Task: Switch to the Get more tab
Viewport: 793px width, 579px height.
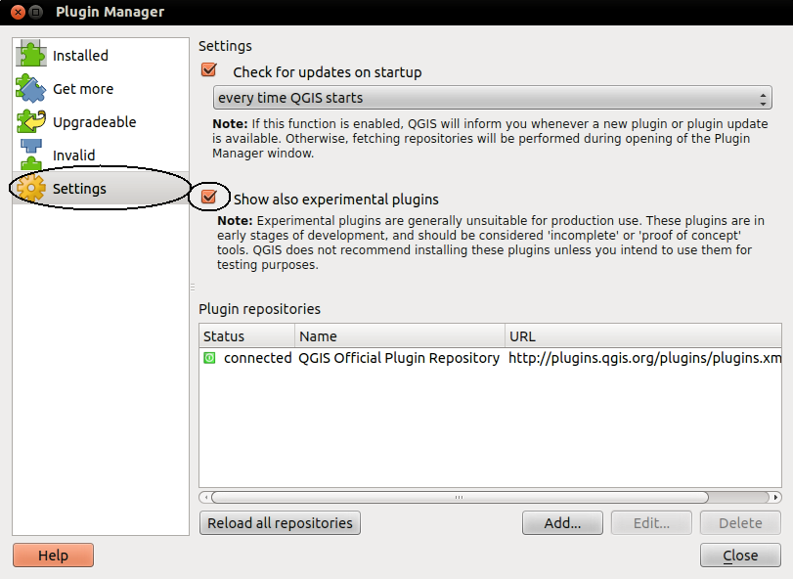Action: pos(101,88)
